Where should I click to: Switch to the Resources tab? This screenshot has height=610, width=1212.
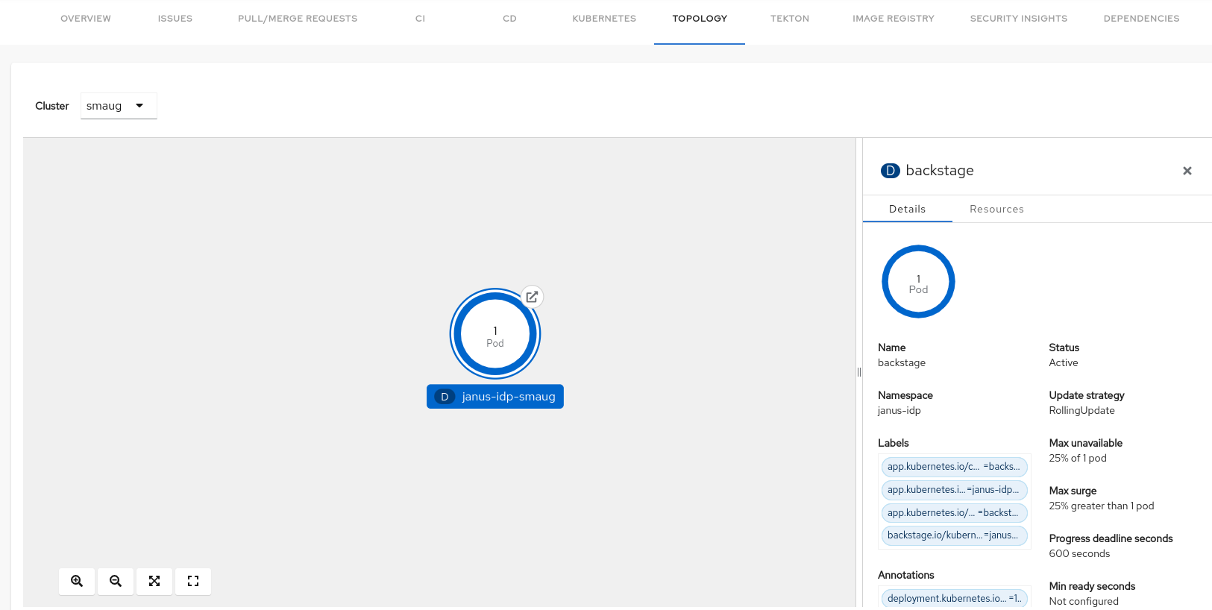click(996, 210)
